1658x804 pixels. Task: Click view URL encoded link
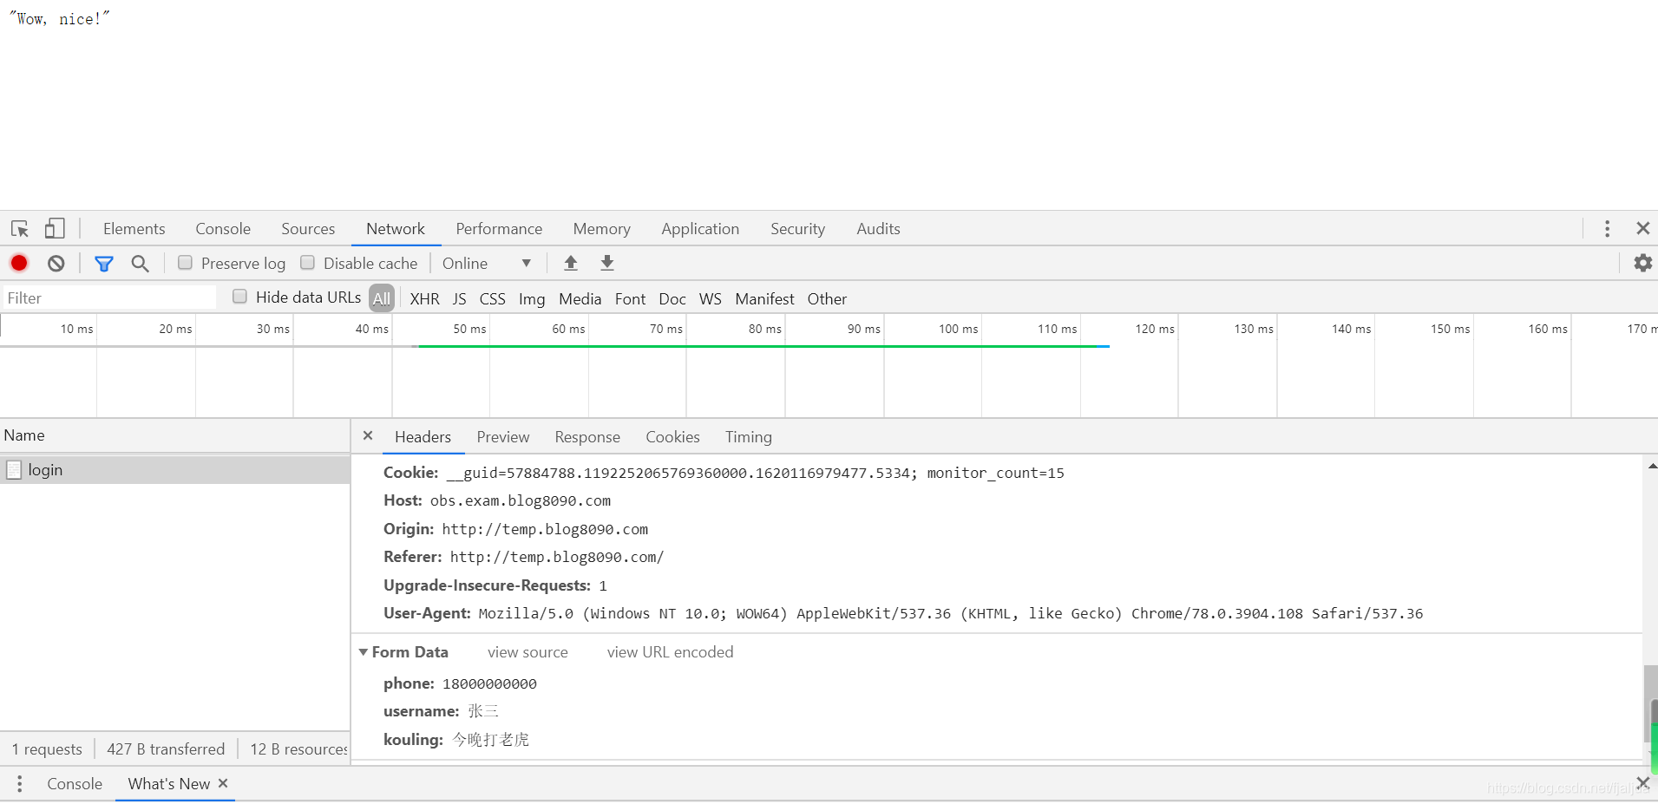click(x=670, y=652)
